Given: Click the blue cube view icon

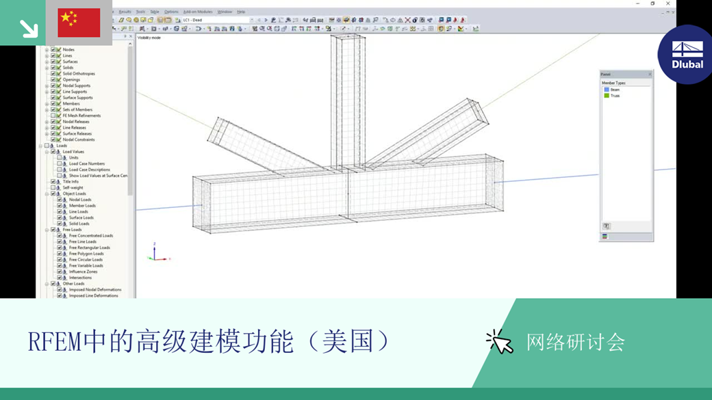Looking at the screenshot, I should coord(354,20).
